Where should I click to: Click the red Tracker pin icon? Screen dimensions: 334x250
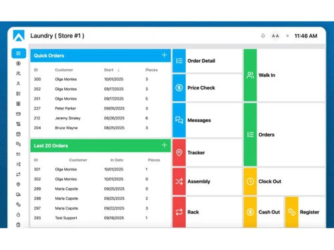click(179, 153)
